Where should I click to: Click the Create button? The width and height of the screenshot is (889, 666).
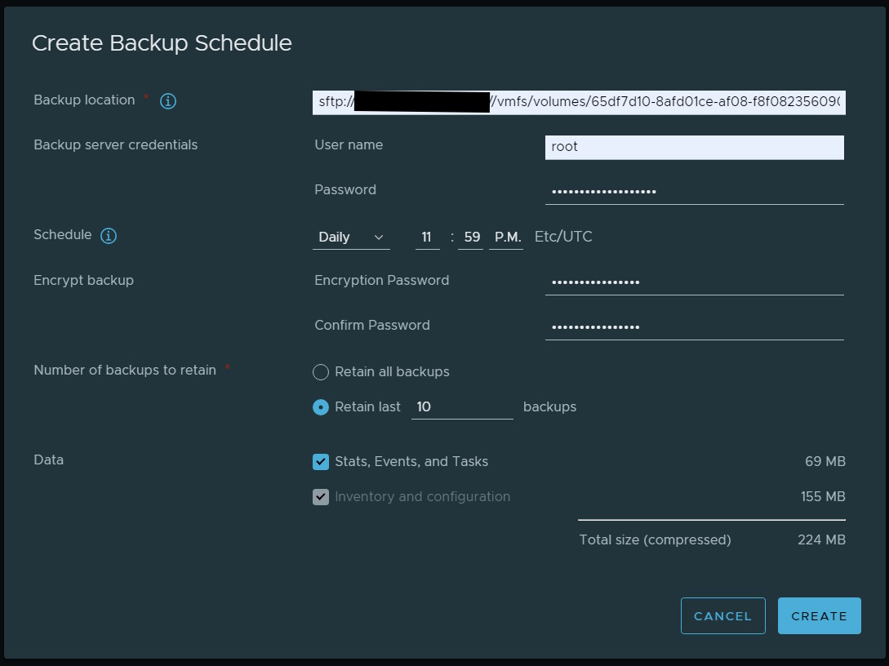(819, 616)
